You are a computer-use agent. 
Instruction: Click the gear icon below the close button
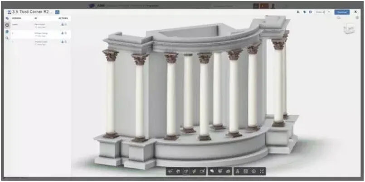(x=357, y=18)
